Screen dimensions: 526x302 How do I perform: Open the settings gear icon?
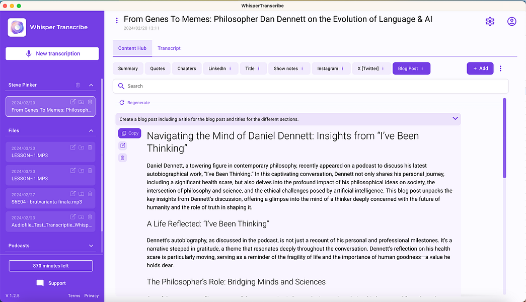(x=490, y=22)
